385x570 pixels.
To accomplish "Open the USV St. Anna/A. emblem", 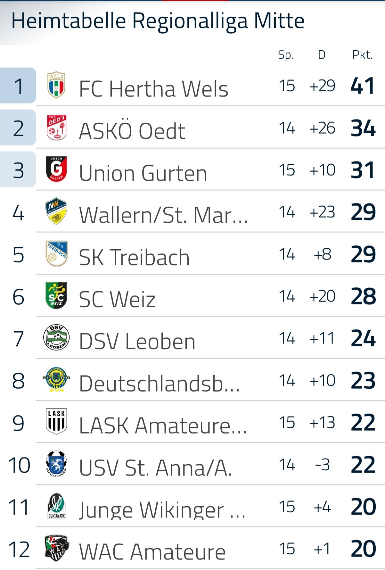I will [56, 464].
